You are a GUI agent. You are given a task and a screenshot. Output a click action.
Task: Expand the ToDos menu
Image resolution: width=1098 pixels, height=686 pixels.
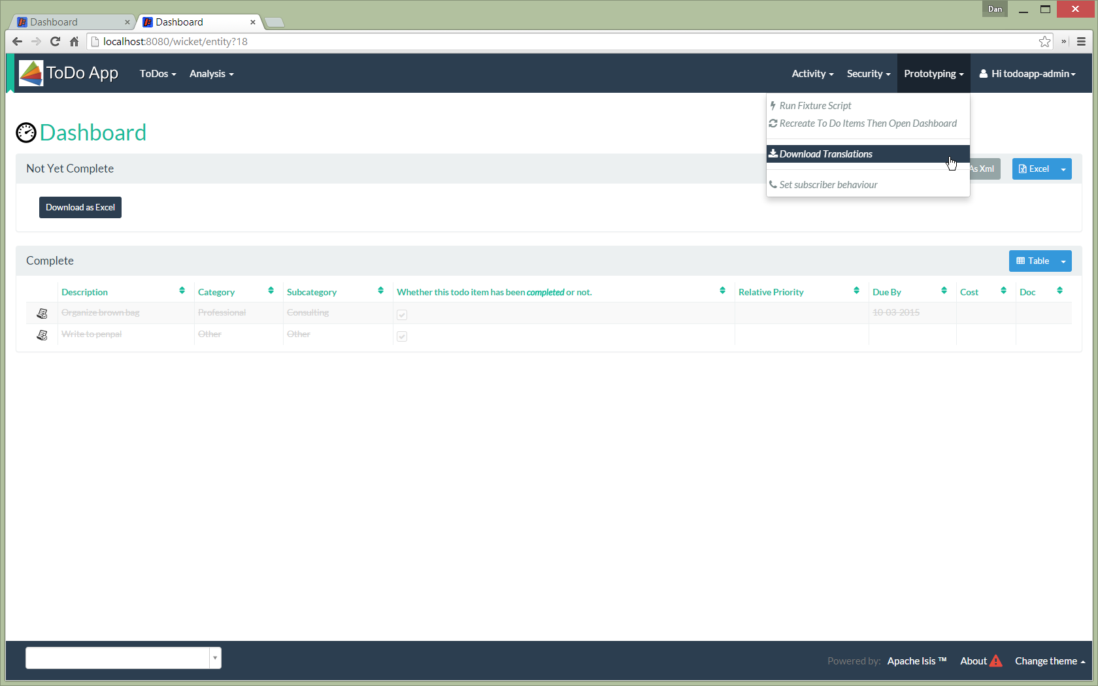tap(158, 74)
